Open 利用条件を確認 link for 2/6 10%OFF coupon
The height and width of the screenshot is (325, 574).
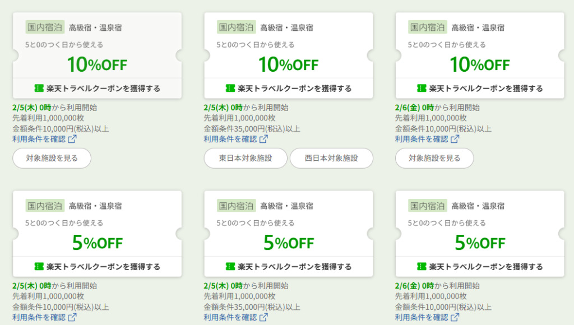click(x=422, y=139)
